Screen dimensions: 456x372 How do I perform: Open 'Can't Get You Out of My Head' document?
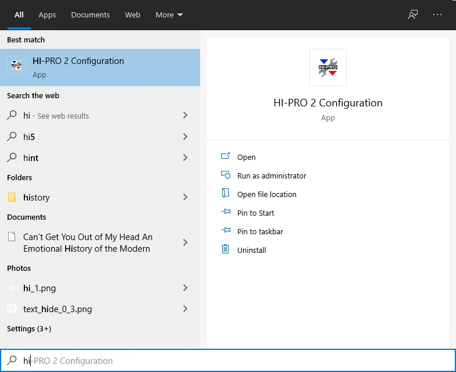(100, 243)
